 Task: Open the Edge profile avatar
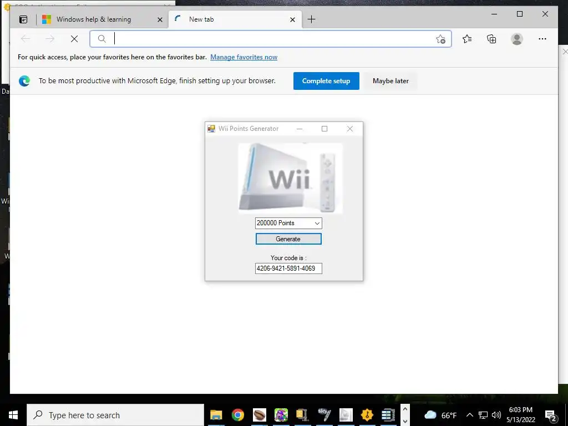[517, 39]
